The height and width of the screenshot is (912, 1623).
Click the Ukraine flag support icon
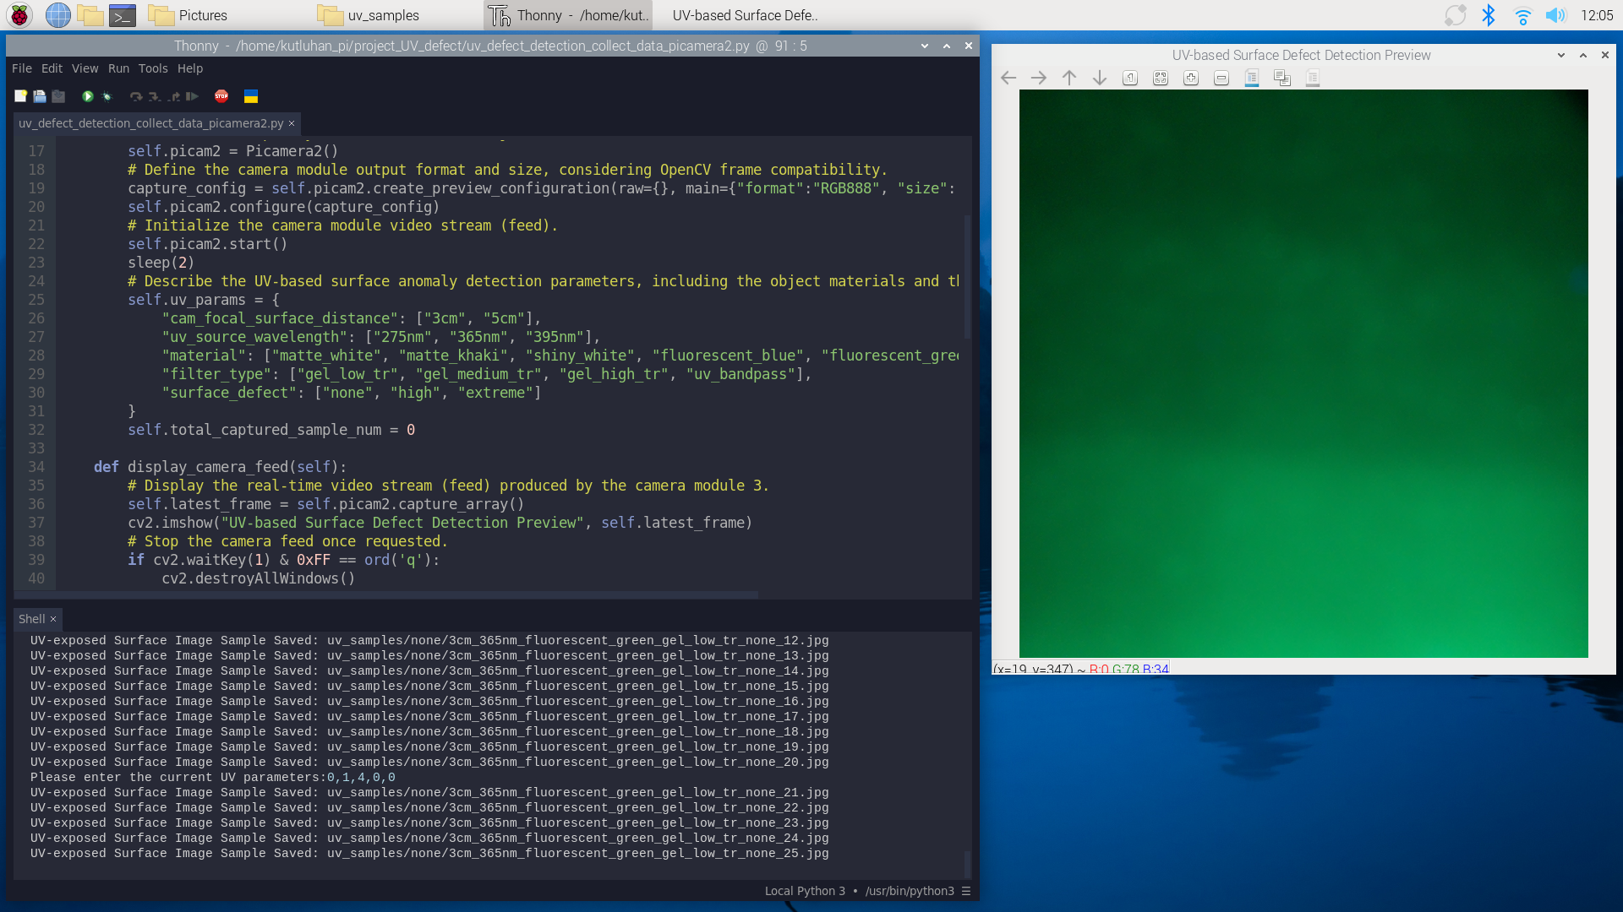coord(251,96)
